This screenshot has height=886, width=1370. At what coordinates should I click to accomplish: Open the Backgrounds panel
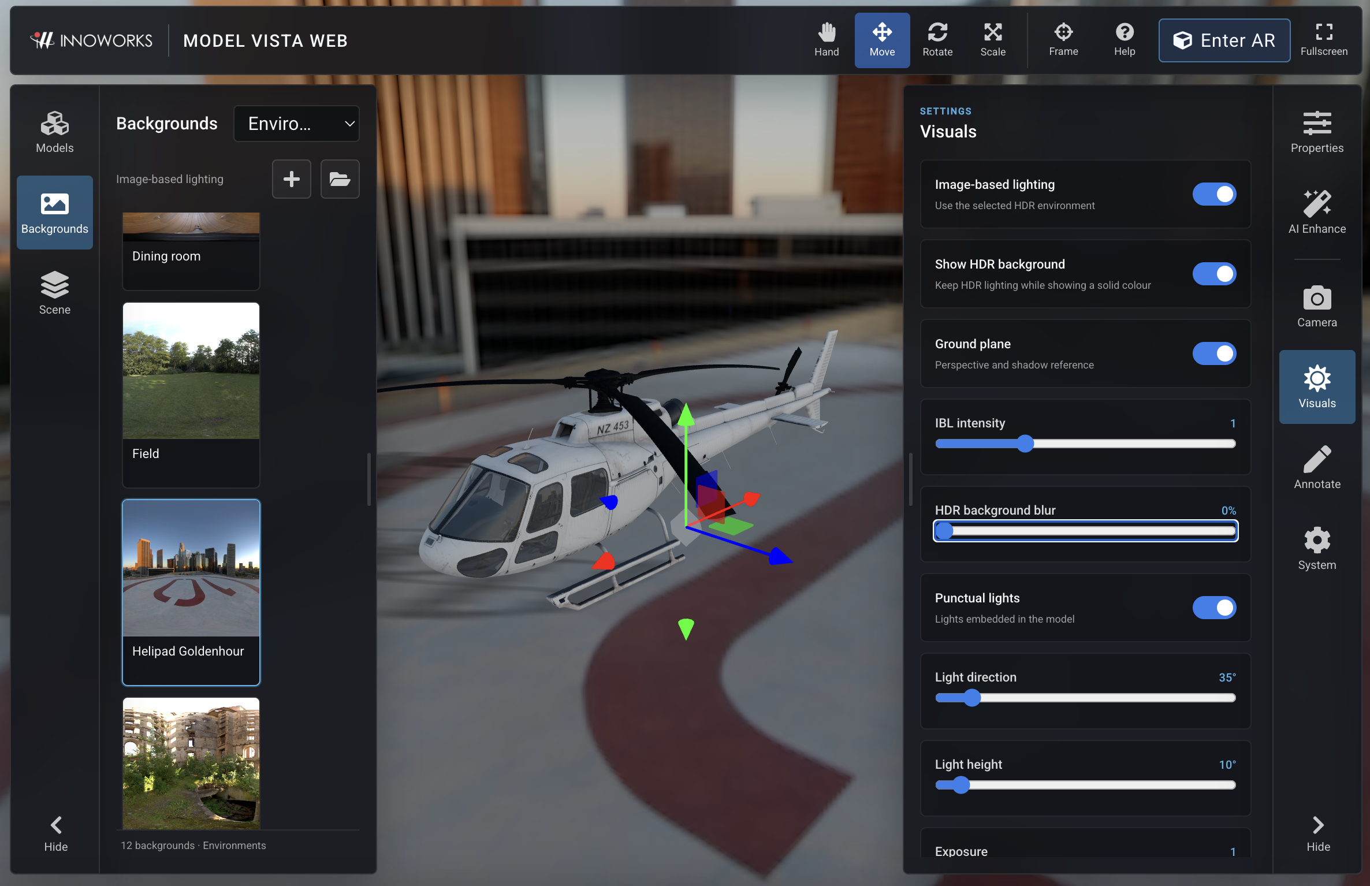[x=55, y=213]
